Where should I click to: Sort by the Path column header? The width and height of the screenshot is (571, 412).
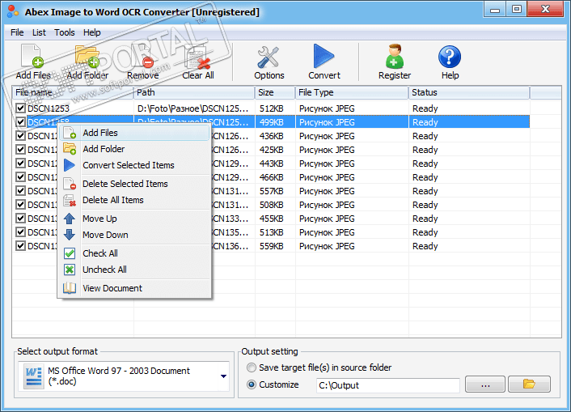[194, 92]
